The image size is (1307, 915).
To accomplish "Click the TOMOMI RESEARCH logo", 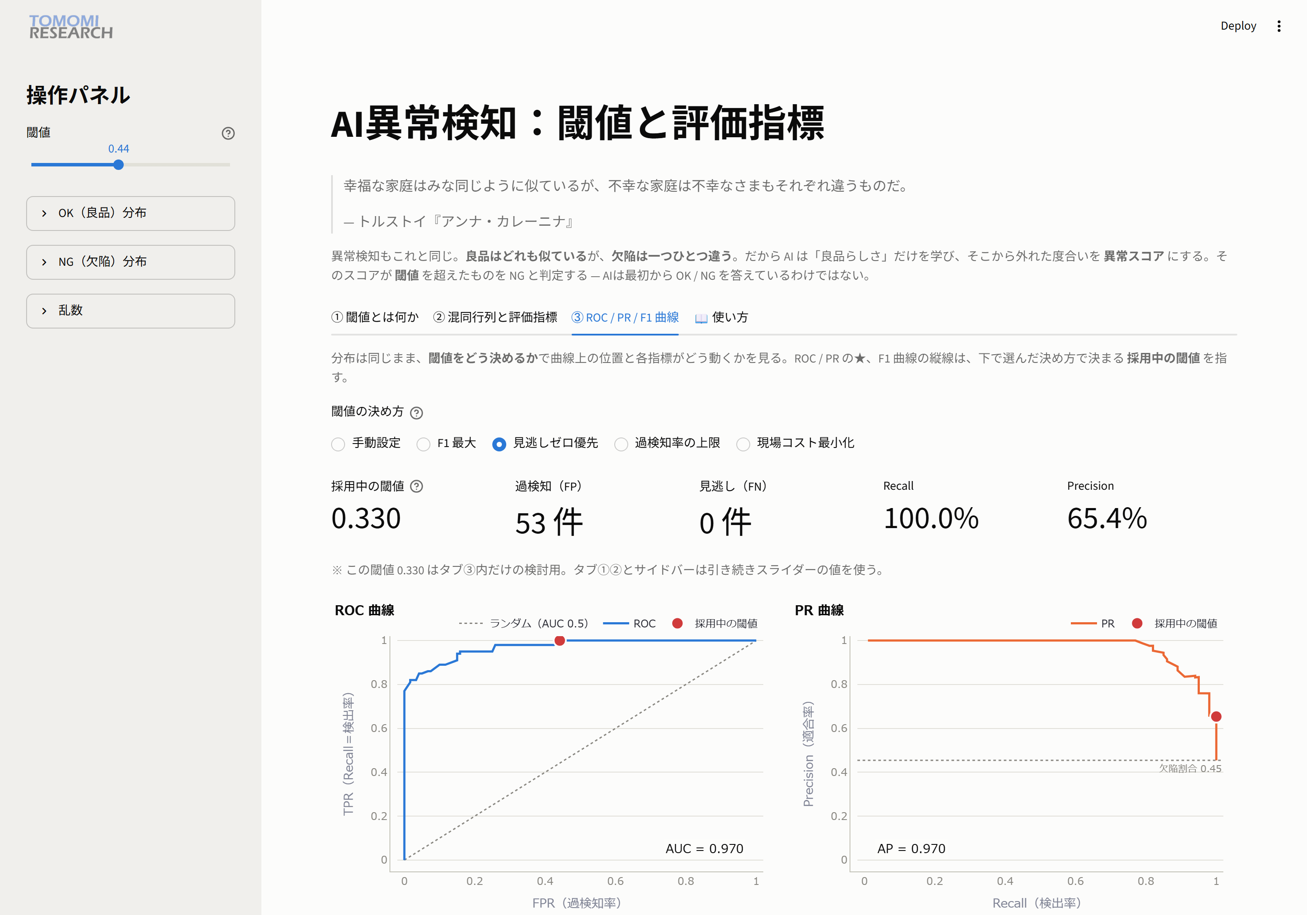I will coord(71,27).
